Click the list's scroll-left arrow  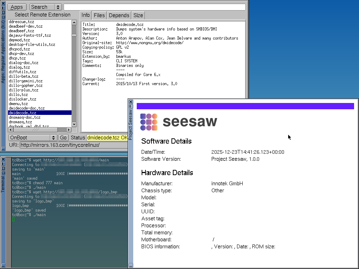pyautogui.click(x=11, y=129)
